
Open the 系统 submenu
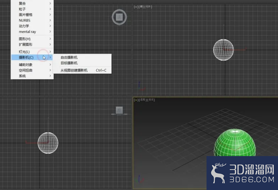point(32,76)
